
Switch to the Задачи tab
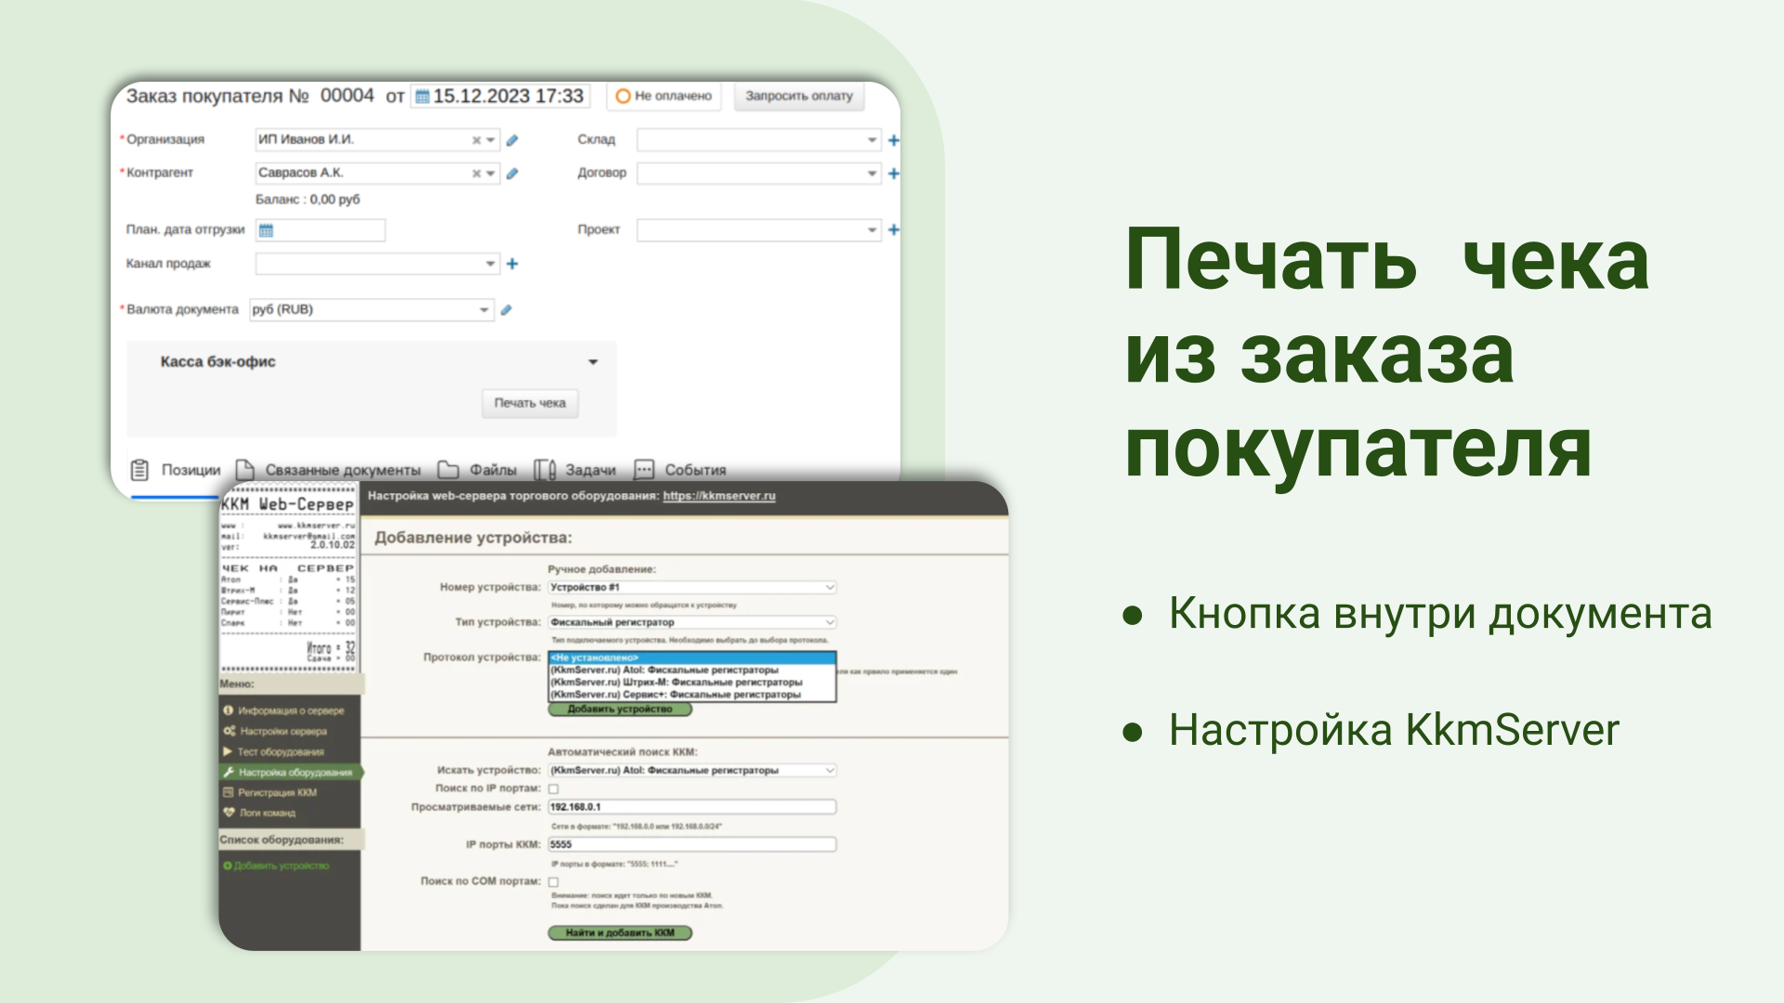(575, 470)
